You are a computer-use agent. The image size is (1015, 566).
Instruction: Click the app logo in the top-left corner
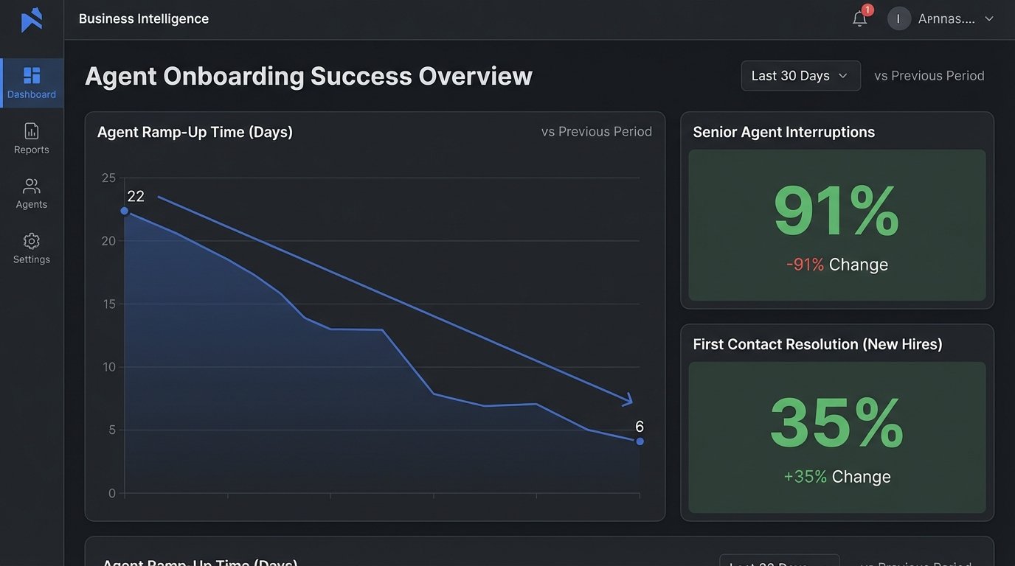[31, 18]
